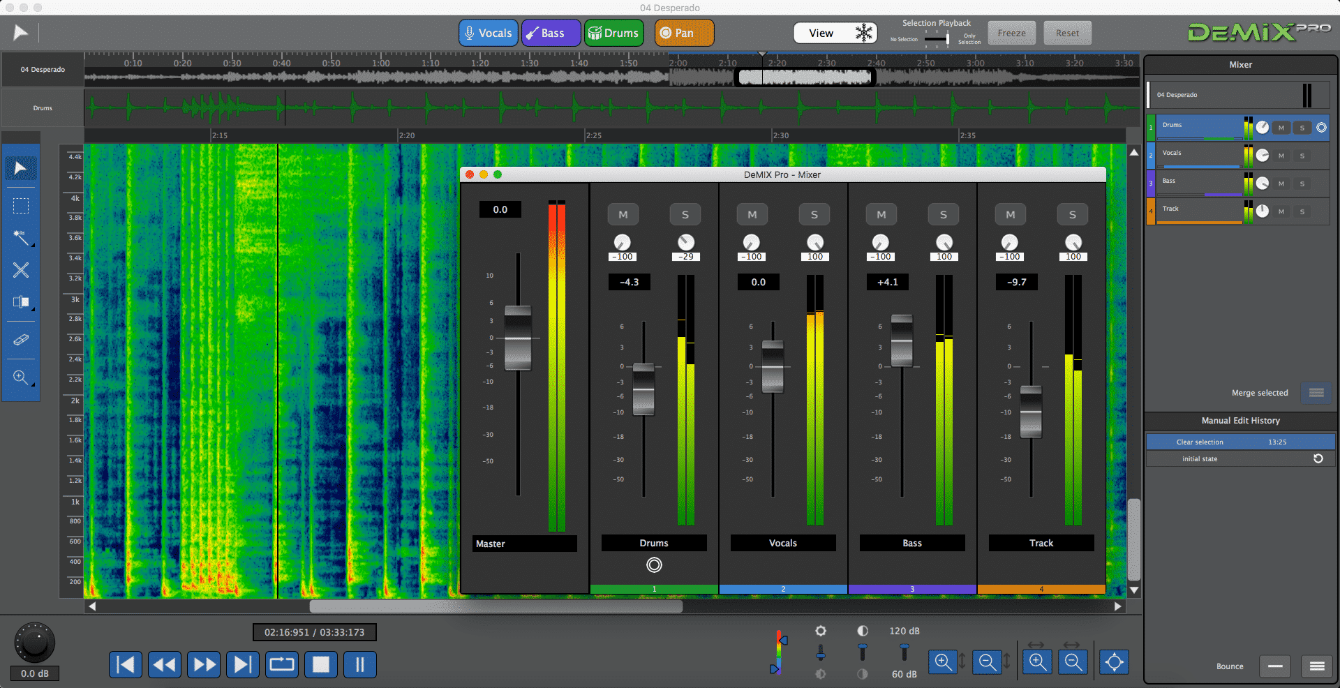Select the arrow selection tool
Screen dimensions: 1340x688
tap(21, 167)
